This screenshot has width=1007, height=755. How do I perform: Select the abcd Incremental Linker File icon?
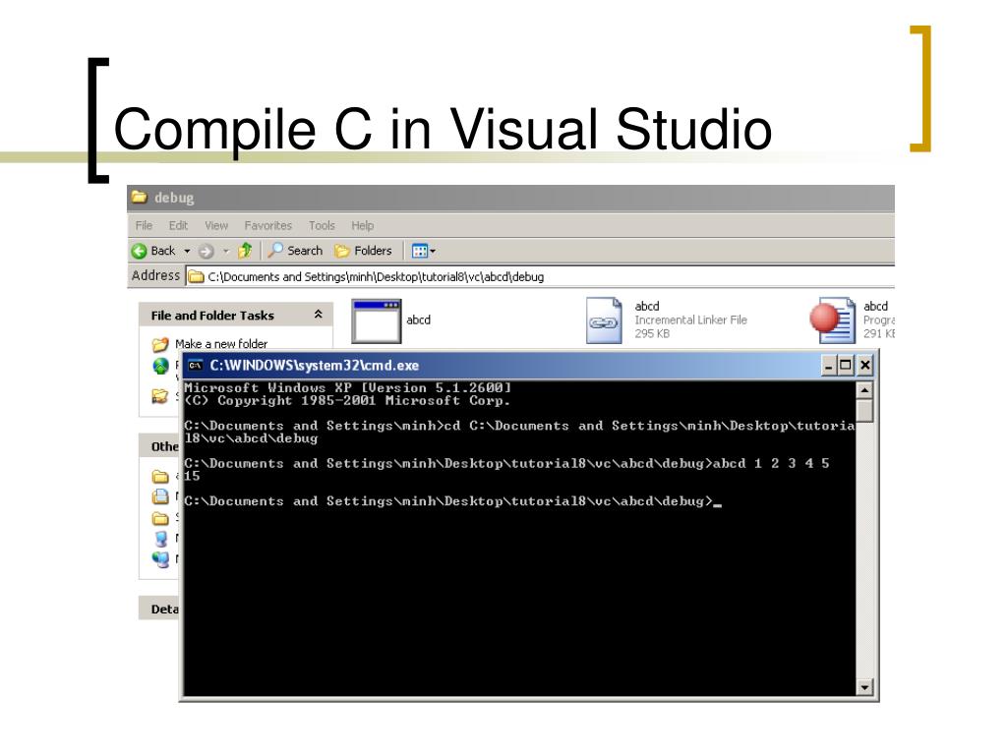point(604,319)
